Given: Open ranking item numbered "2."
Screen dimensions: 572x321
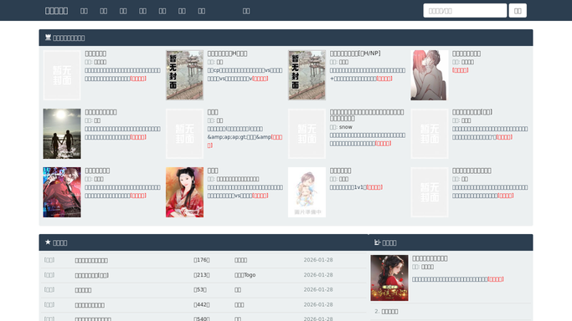Looking at the screenshot, I should click(389, 312).
